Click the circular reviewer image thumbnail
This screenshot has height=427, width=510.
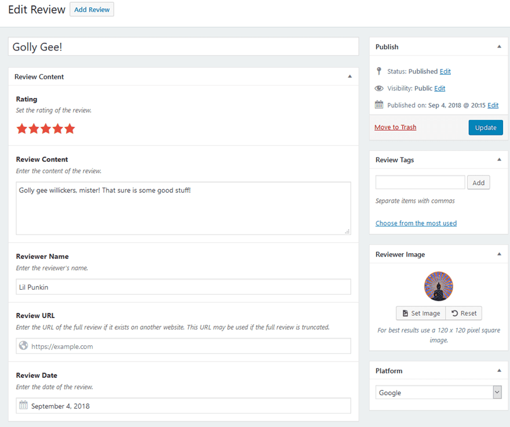pos(439,286)
